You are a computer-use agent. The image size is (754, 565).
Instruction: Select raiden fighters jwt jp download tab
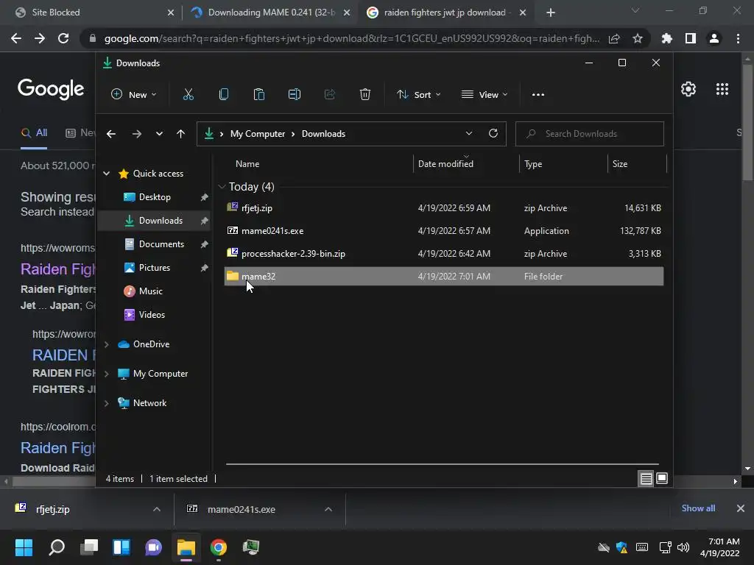click(x=445, y=13)
